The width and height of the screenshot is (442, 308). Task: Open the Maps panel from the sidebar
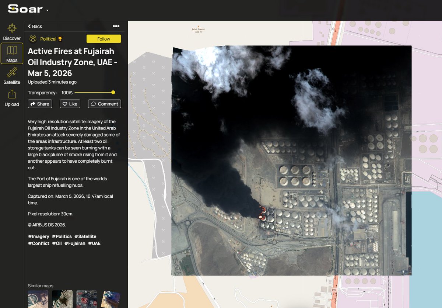pos(12,53)
